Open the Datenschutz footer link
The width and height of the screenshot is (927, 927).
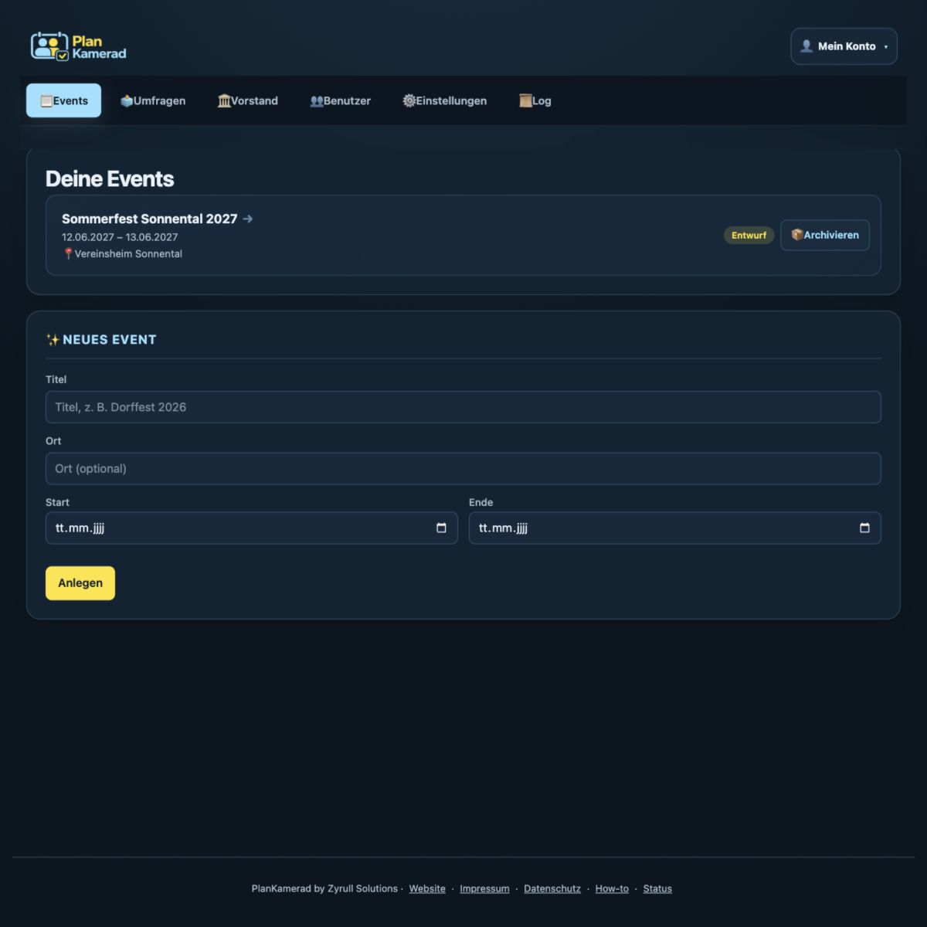(552, 889)
